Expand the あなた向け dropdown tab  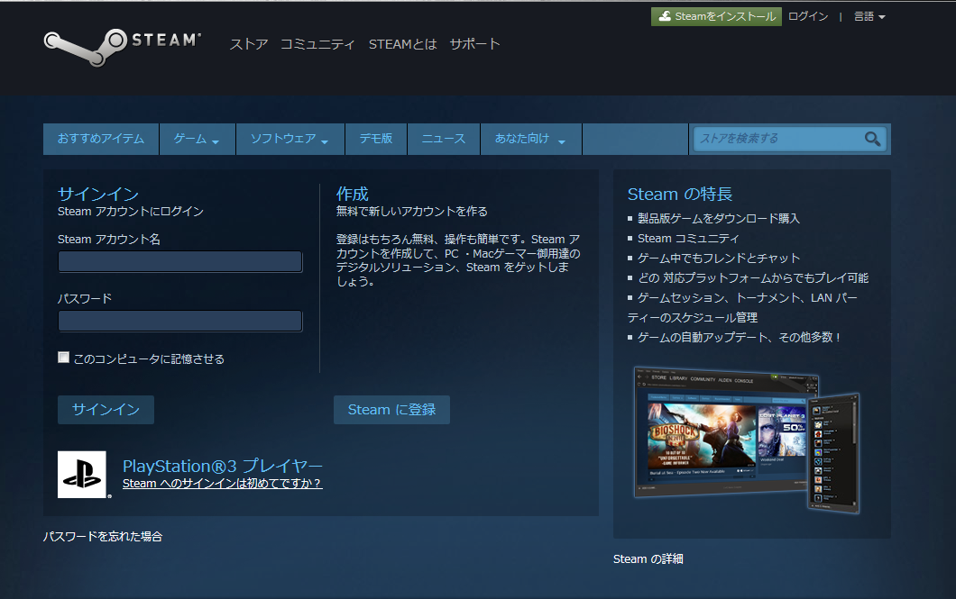pyautogui.click(x=530, y=139)
